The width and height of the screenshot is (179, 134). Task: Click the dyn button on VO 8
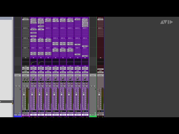[x=85, y=113]
